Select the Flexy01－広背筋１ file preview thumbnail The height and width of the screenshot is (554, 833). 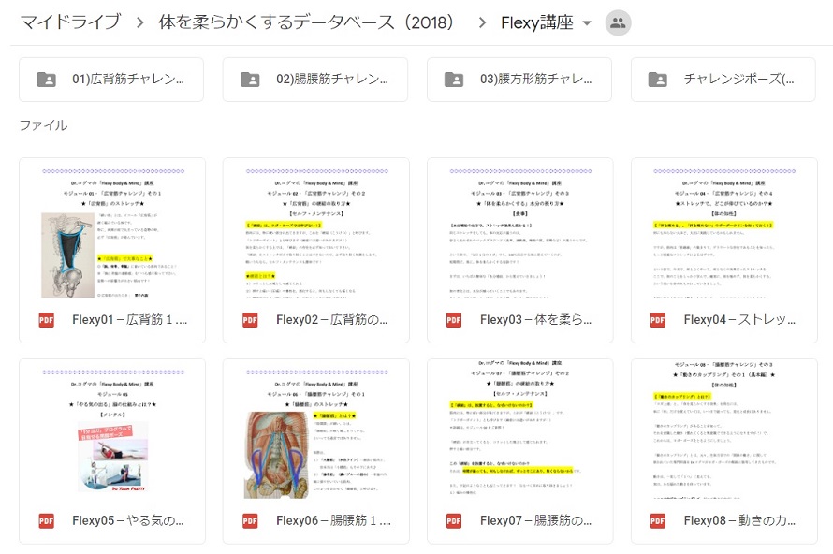[x=112, y=228]
